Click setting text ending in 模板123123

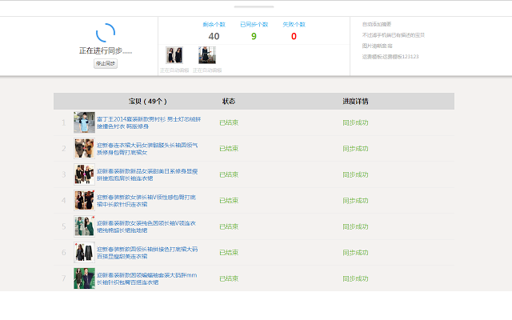[390, 57]
